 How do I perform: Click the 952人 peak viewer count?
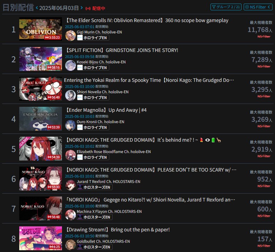click(x=265, y=179)
